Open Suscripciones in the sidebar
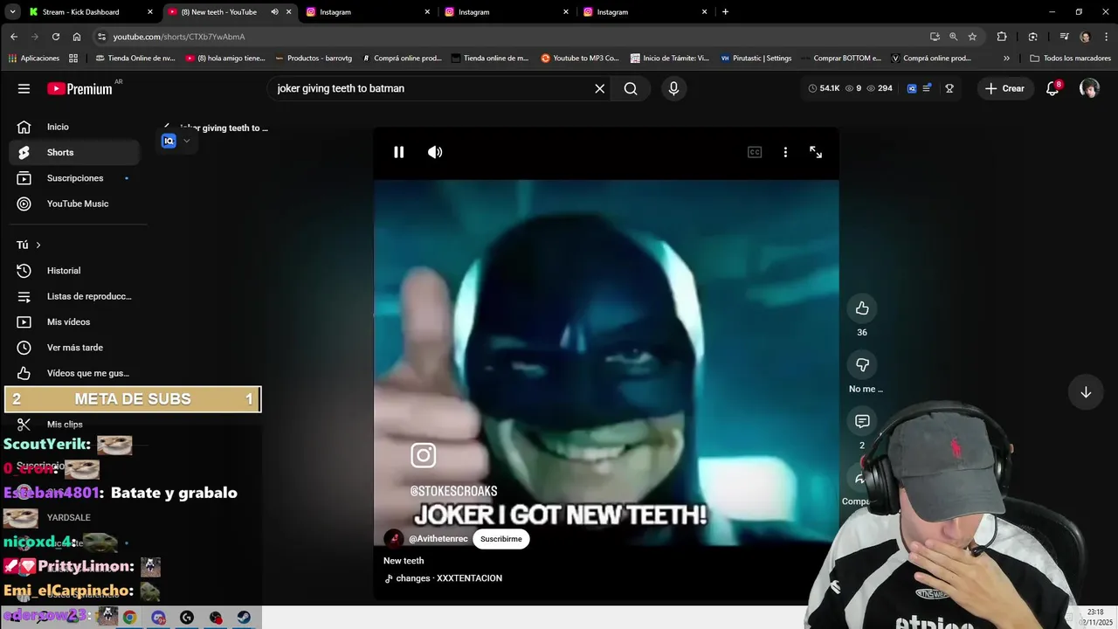 point(74,178)
